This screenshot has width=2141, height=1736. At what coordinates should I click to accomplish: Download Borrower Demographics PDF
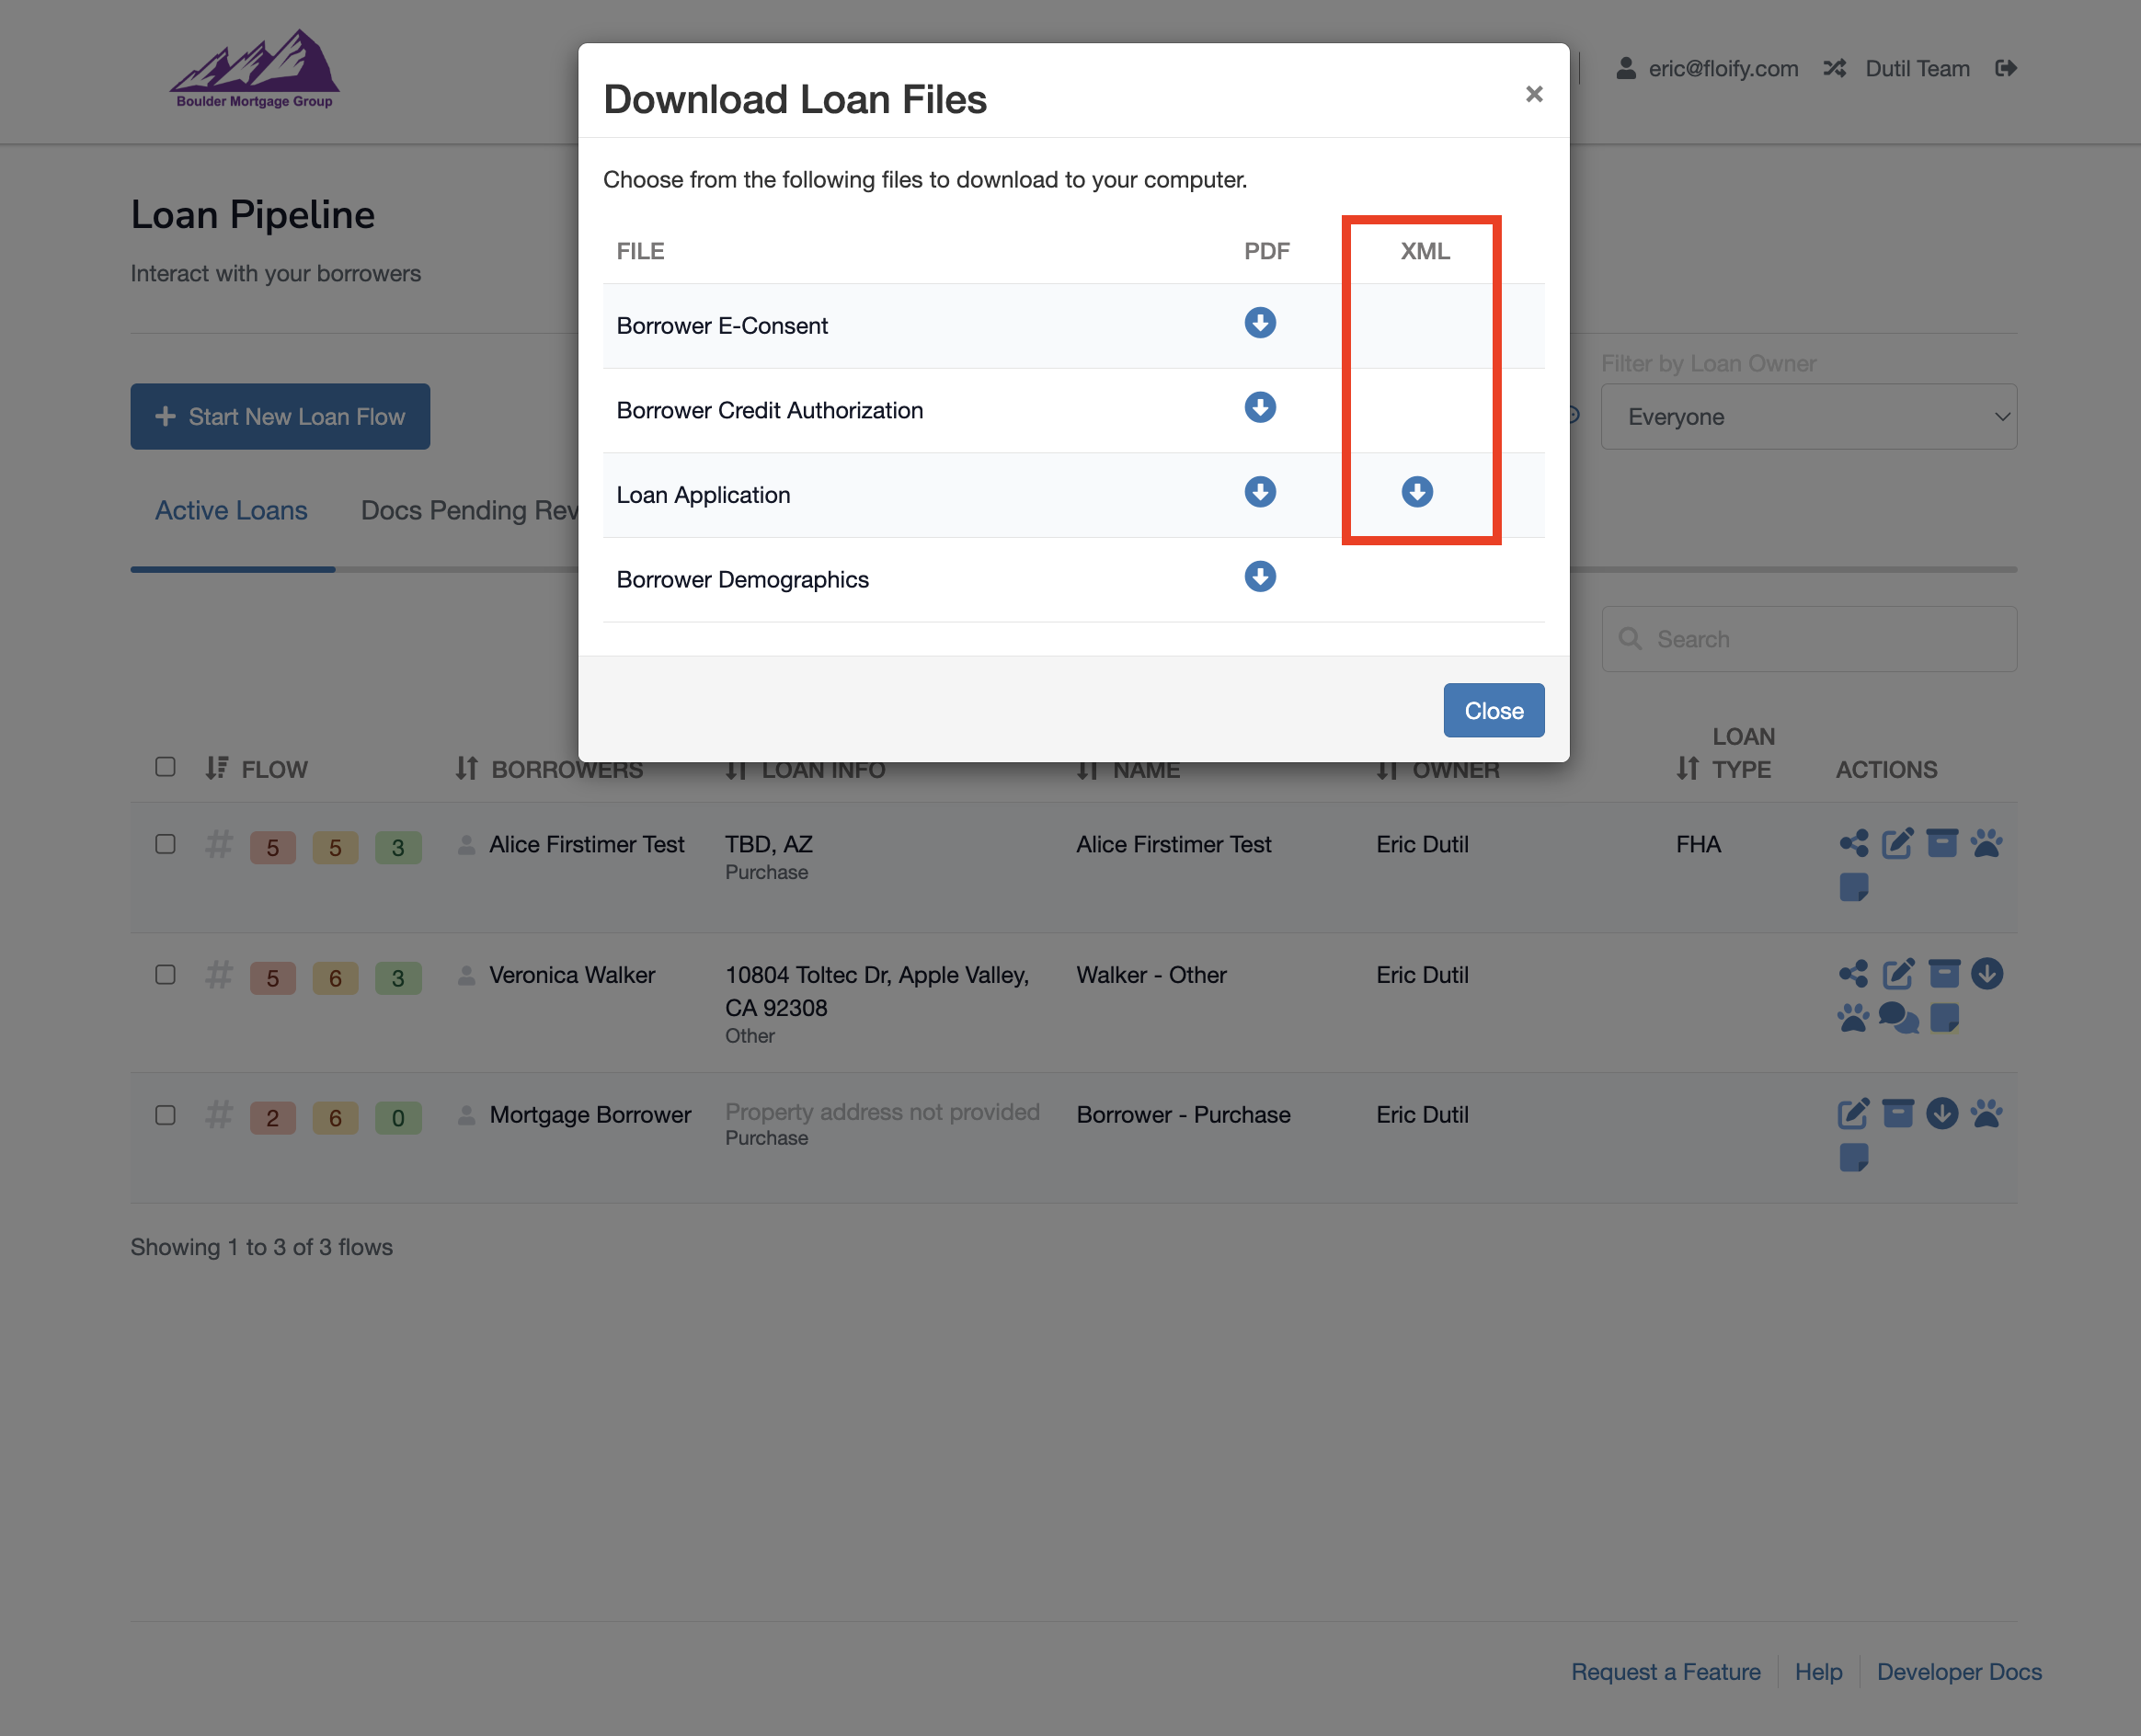1259,577
